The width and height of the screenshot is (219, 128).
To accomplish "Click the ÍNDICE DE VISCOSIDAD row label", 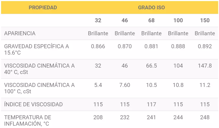I will click(33, 104).
